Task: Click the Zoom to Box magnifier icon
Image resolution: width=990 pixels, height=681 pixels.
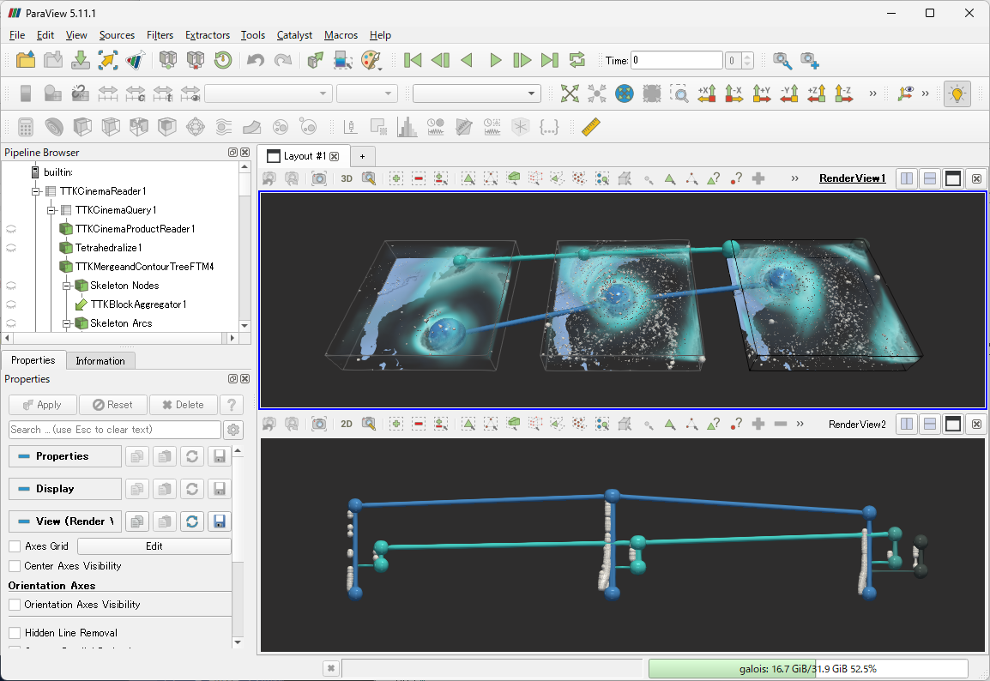Action: click(x=679, y=93)
